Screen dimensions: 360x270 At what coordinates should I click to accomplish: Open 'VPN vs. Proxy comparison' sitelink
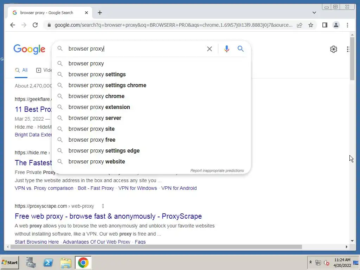coord(44,188)
